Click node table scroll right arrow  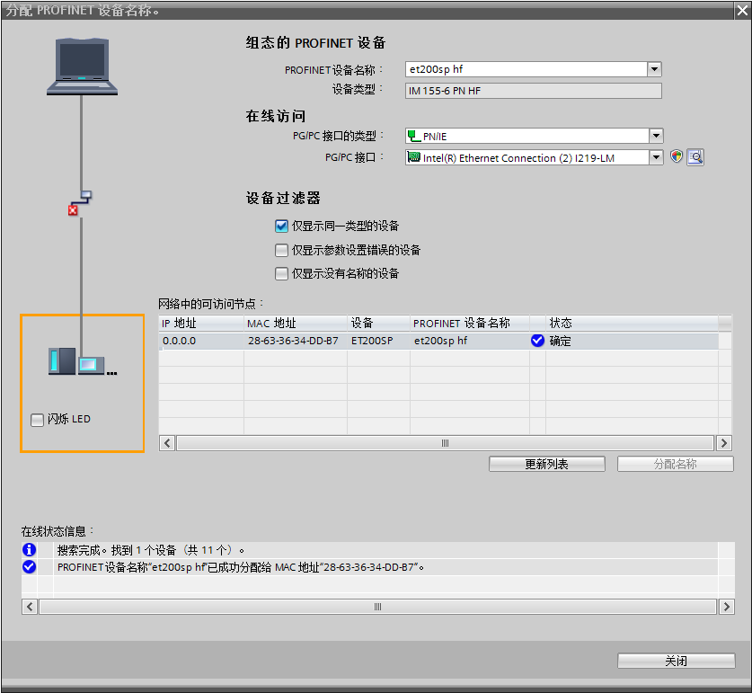pyautogui.click(x=724, y=443)
